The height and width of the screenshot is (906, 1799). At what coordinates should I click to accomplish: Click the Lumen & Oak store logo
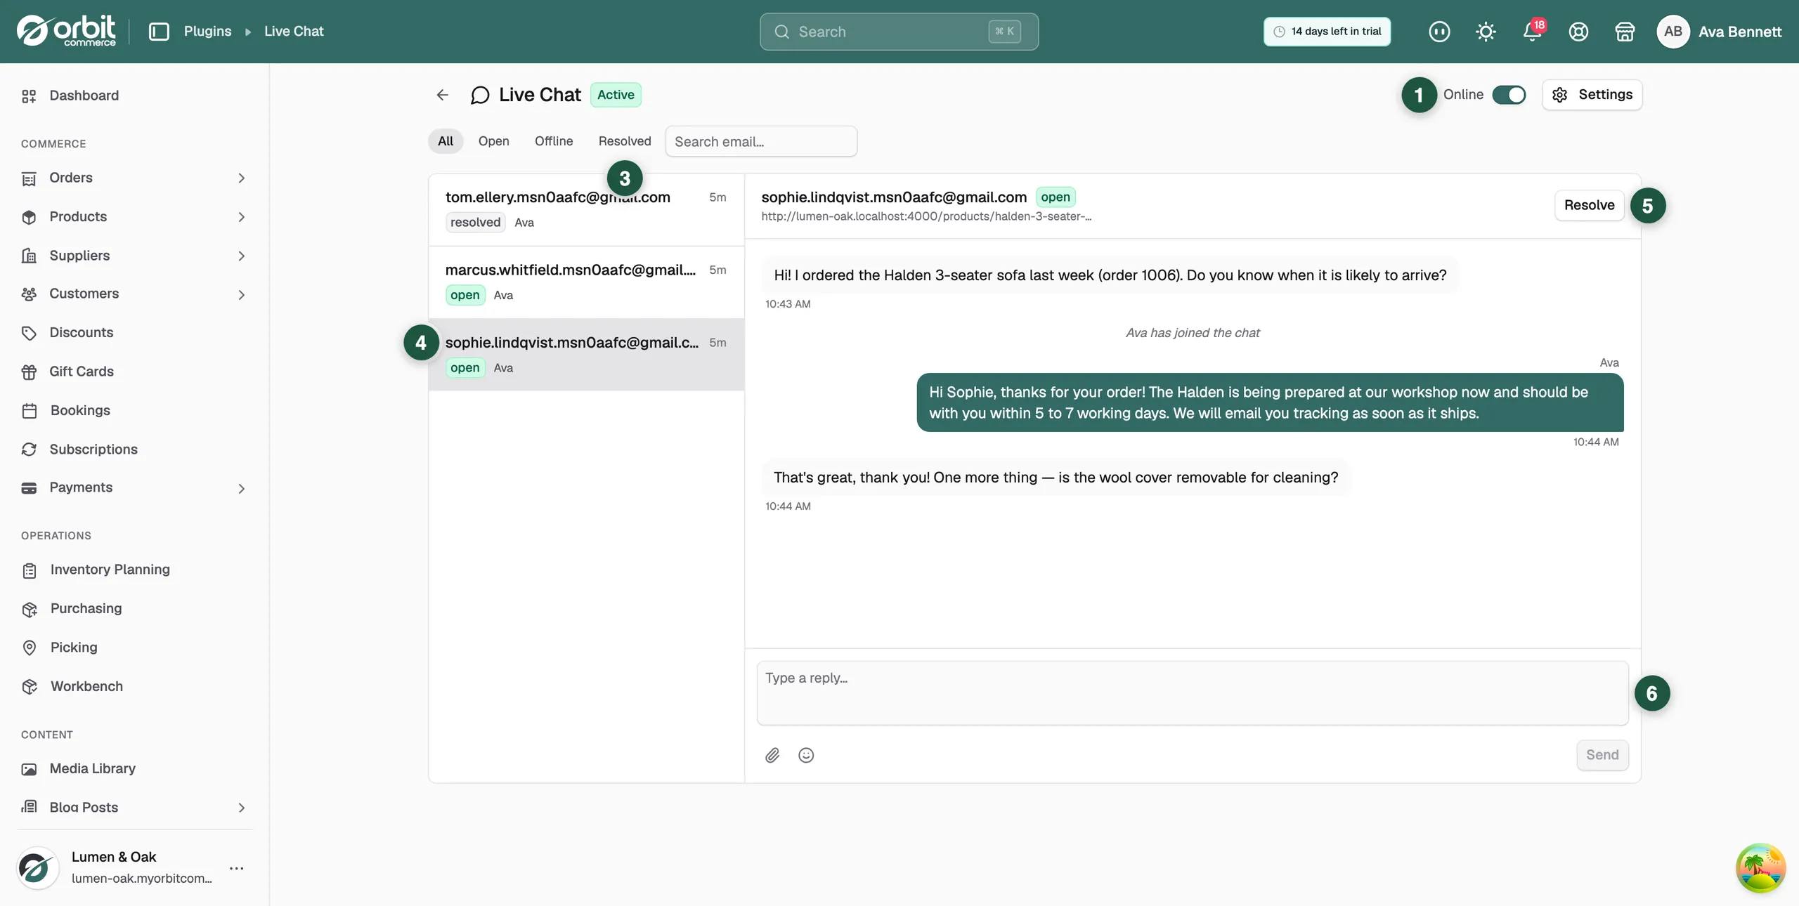pyautogui.click(x=37, y=868)
